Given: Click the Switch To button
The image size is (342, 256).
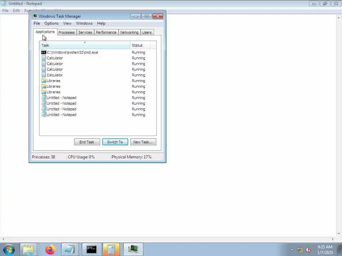Looking at the screenshot, I should [x=115, y=142].
